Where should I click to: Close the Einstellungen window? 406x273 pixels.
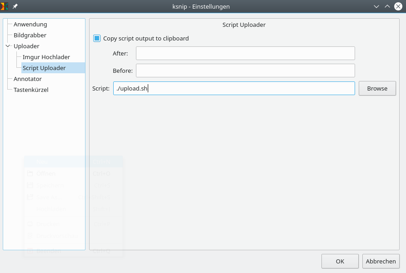[398, 6]
